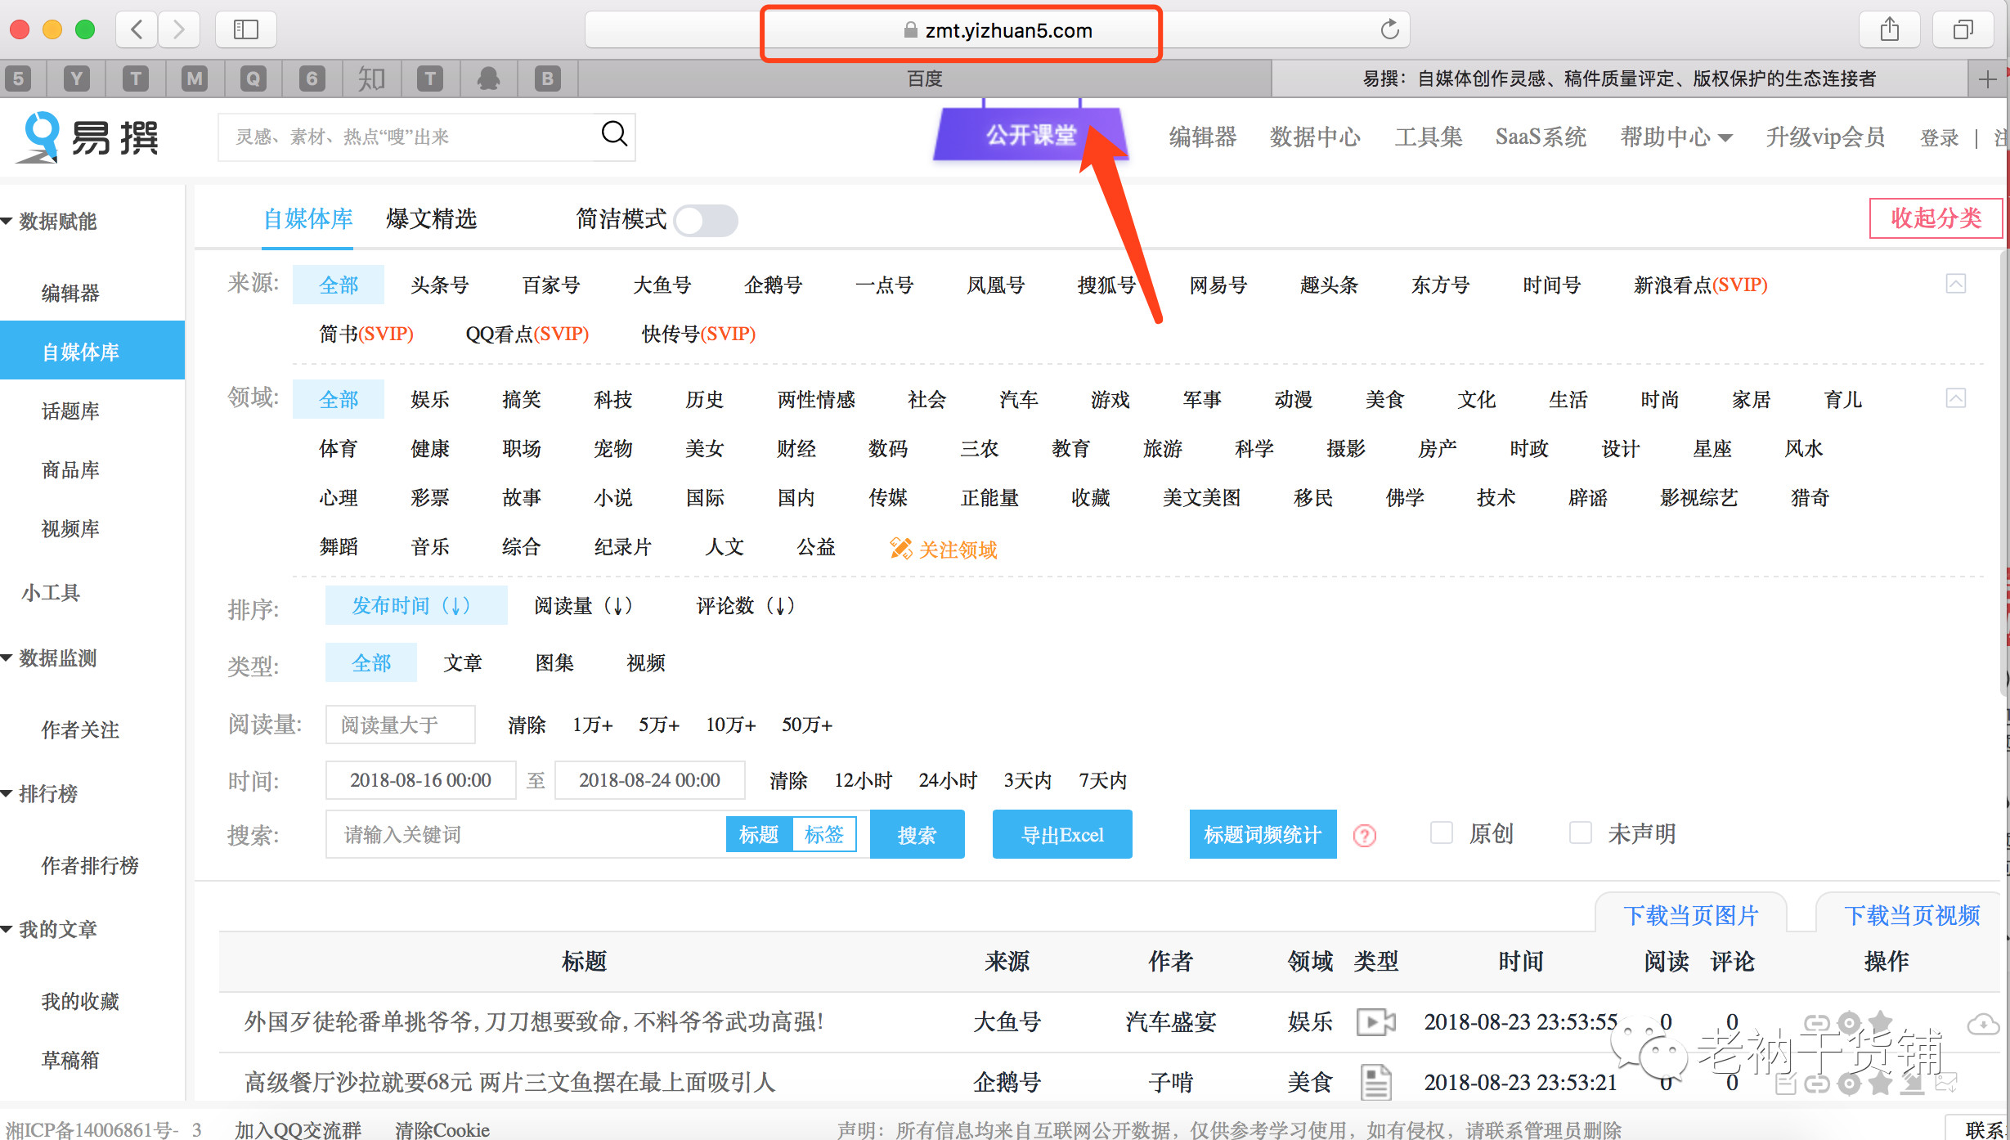Screen dimensions: 2010x1140
Task: Click the red question mark help icon
Action: tap(1365, 835)
